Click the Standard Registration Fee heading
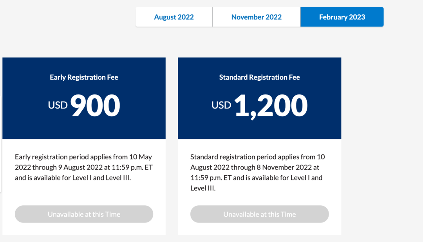This screenshot has width=423, height=242. point(259,77)
